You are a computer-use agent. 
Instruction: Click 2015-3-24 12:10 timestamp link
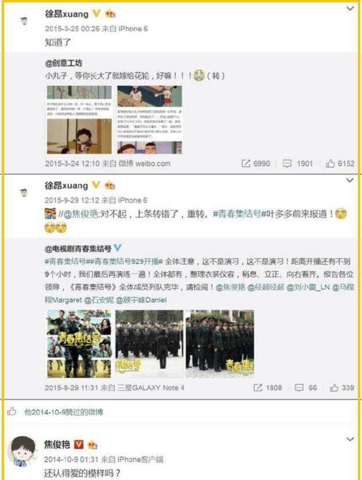point(72,163)
